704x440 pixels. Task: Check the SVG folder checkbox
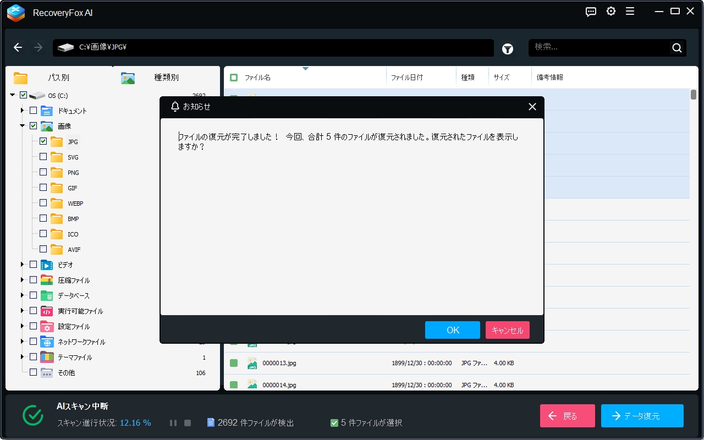pos(43,157)
